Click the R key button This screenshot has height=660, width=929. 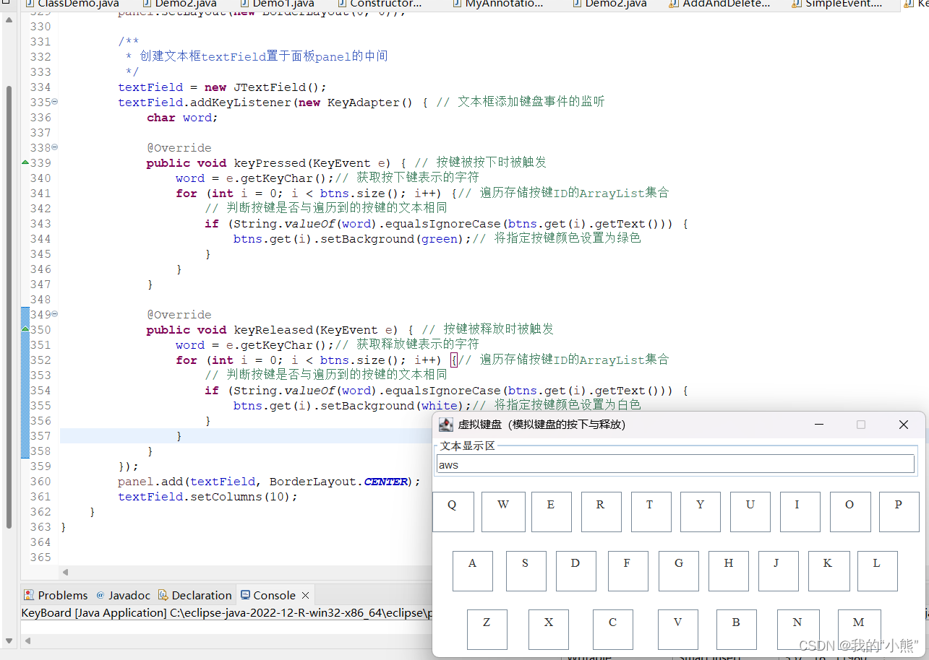[601, 512]
